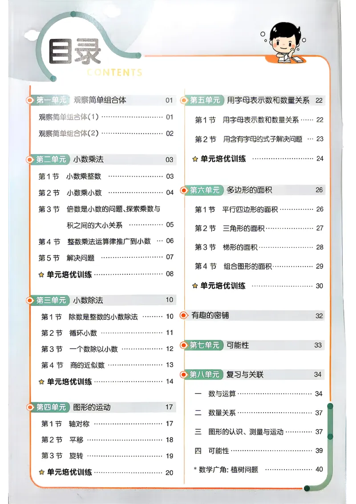
Task: Go to 第2节 小数乘小数
Action: click(106, 193)
